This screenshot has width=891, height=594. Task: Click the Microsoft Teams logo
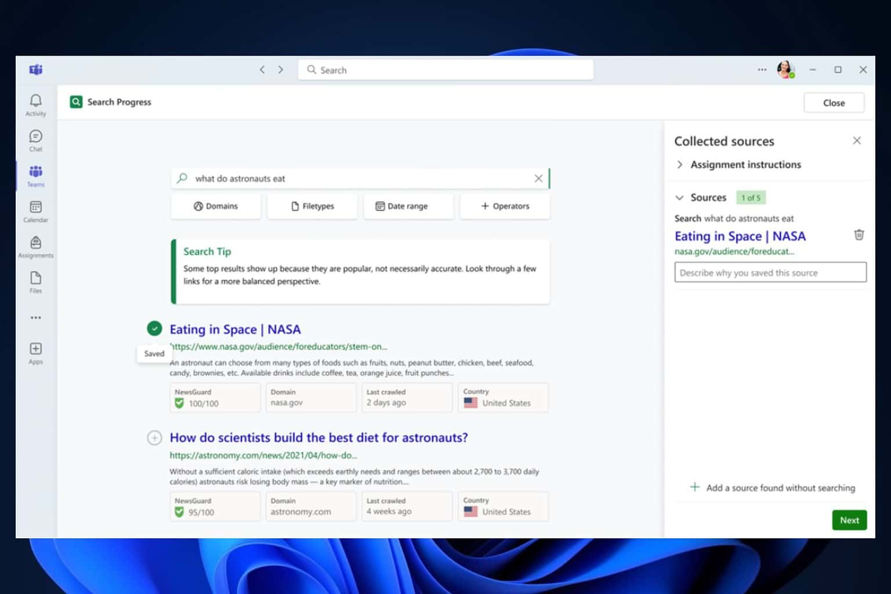click(36, 70)
